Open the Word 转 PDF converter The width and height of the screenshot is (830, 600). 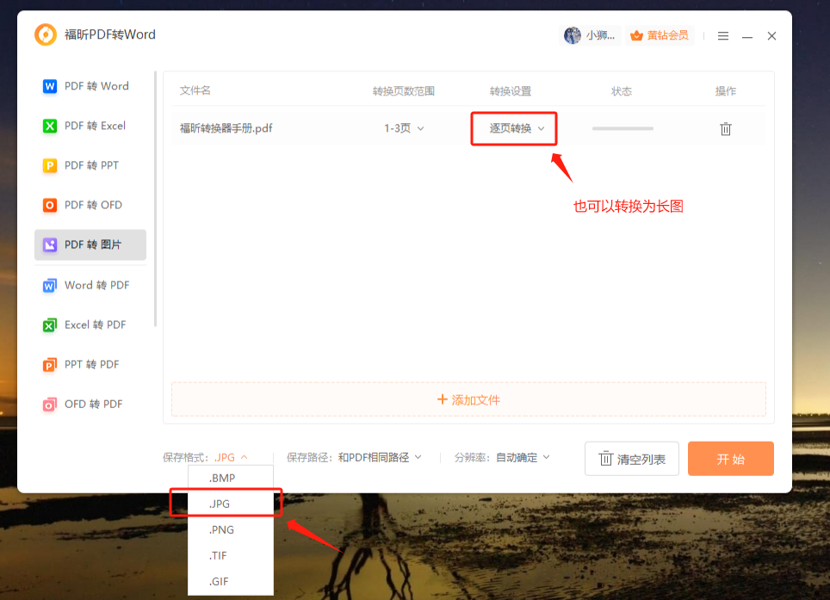coord(90,285)
